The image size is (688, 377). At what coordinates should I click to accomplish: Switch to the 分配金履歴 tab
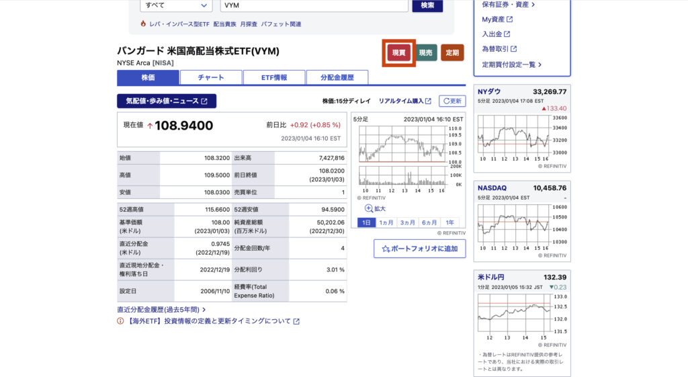point(337,78)
